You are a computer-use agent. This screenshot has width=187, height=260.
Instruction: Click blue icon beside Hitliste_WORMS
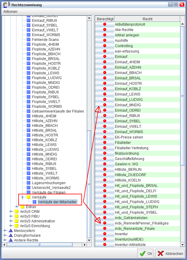(x=28, y=178)
